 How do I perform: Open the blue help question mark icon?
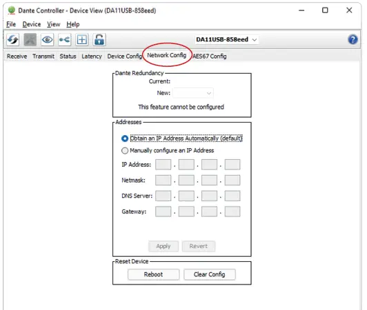(x=353, y=39)
